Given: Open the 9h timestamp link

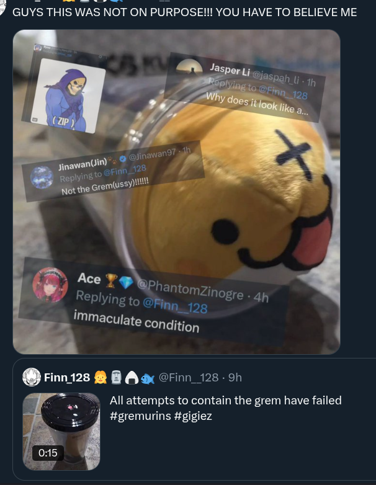Looking at the screenshot, I should click(235, 377).
